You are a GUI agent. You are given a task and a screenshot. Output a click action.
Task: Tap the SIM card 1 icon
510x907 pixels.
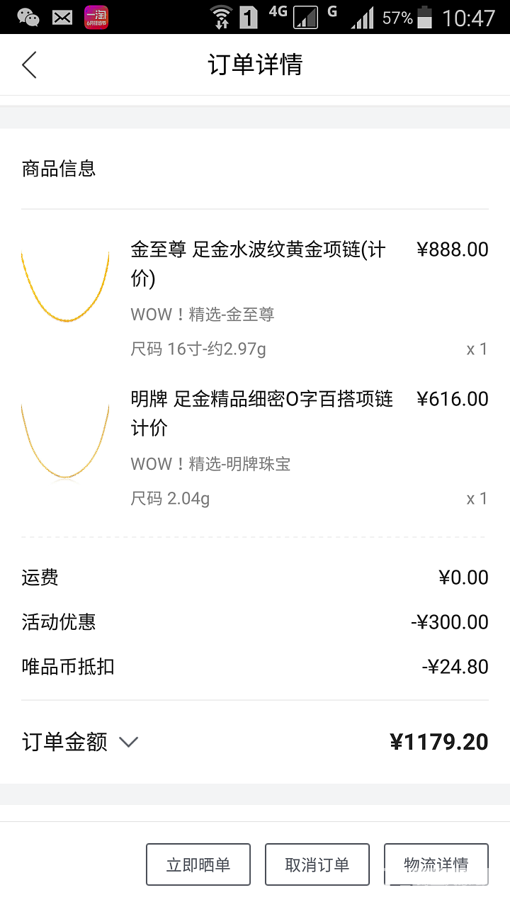249,17
